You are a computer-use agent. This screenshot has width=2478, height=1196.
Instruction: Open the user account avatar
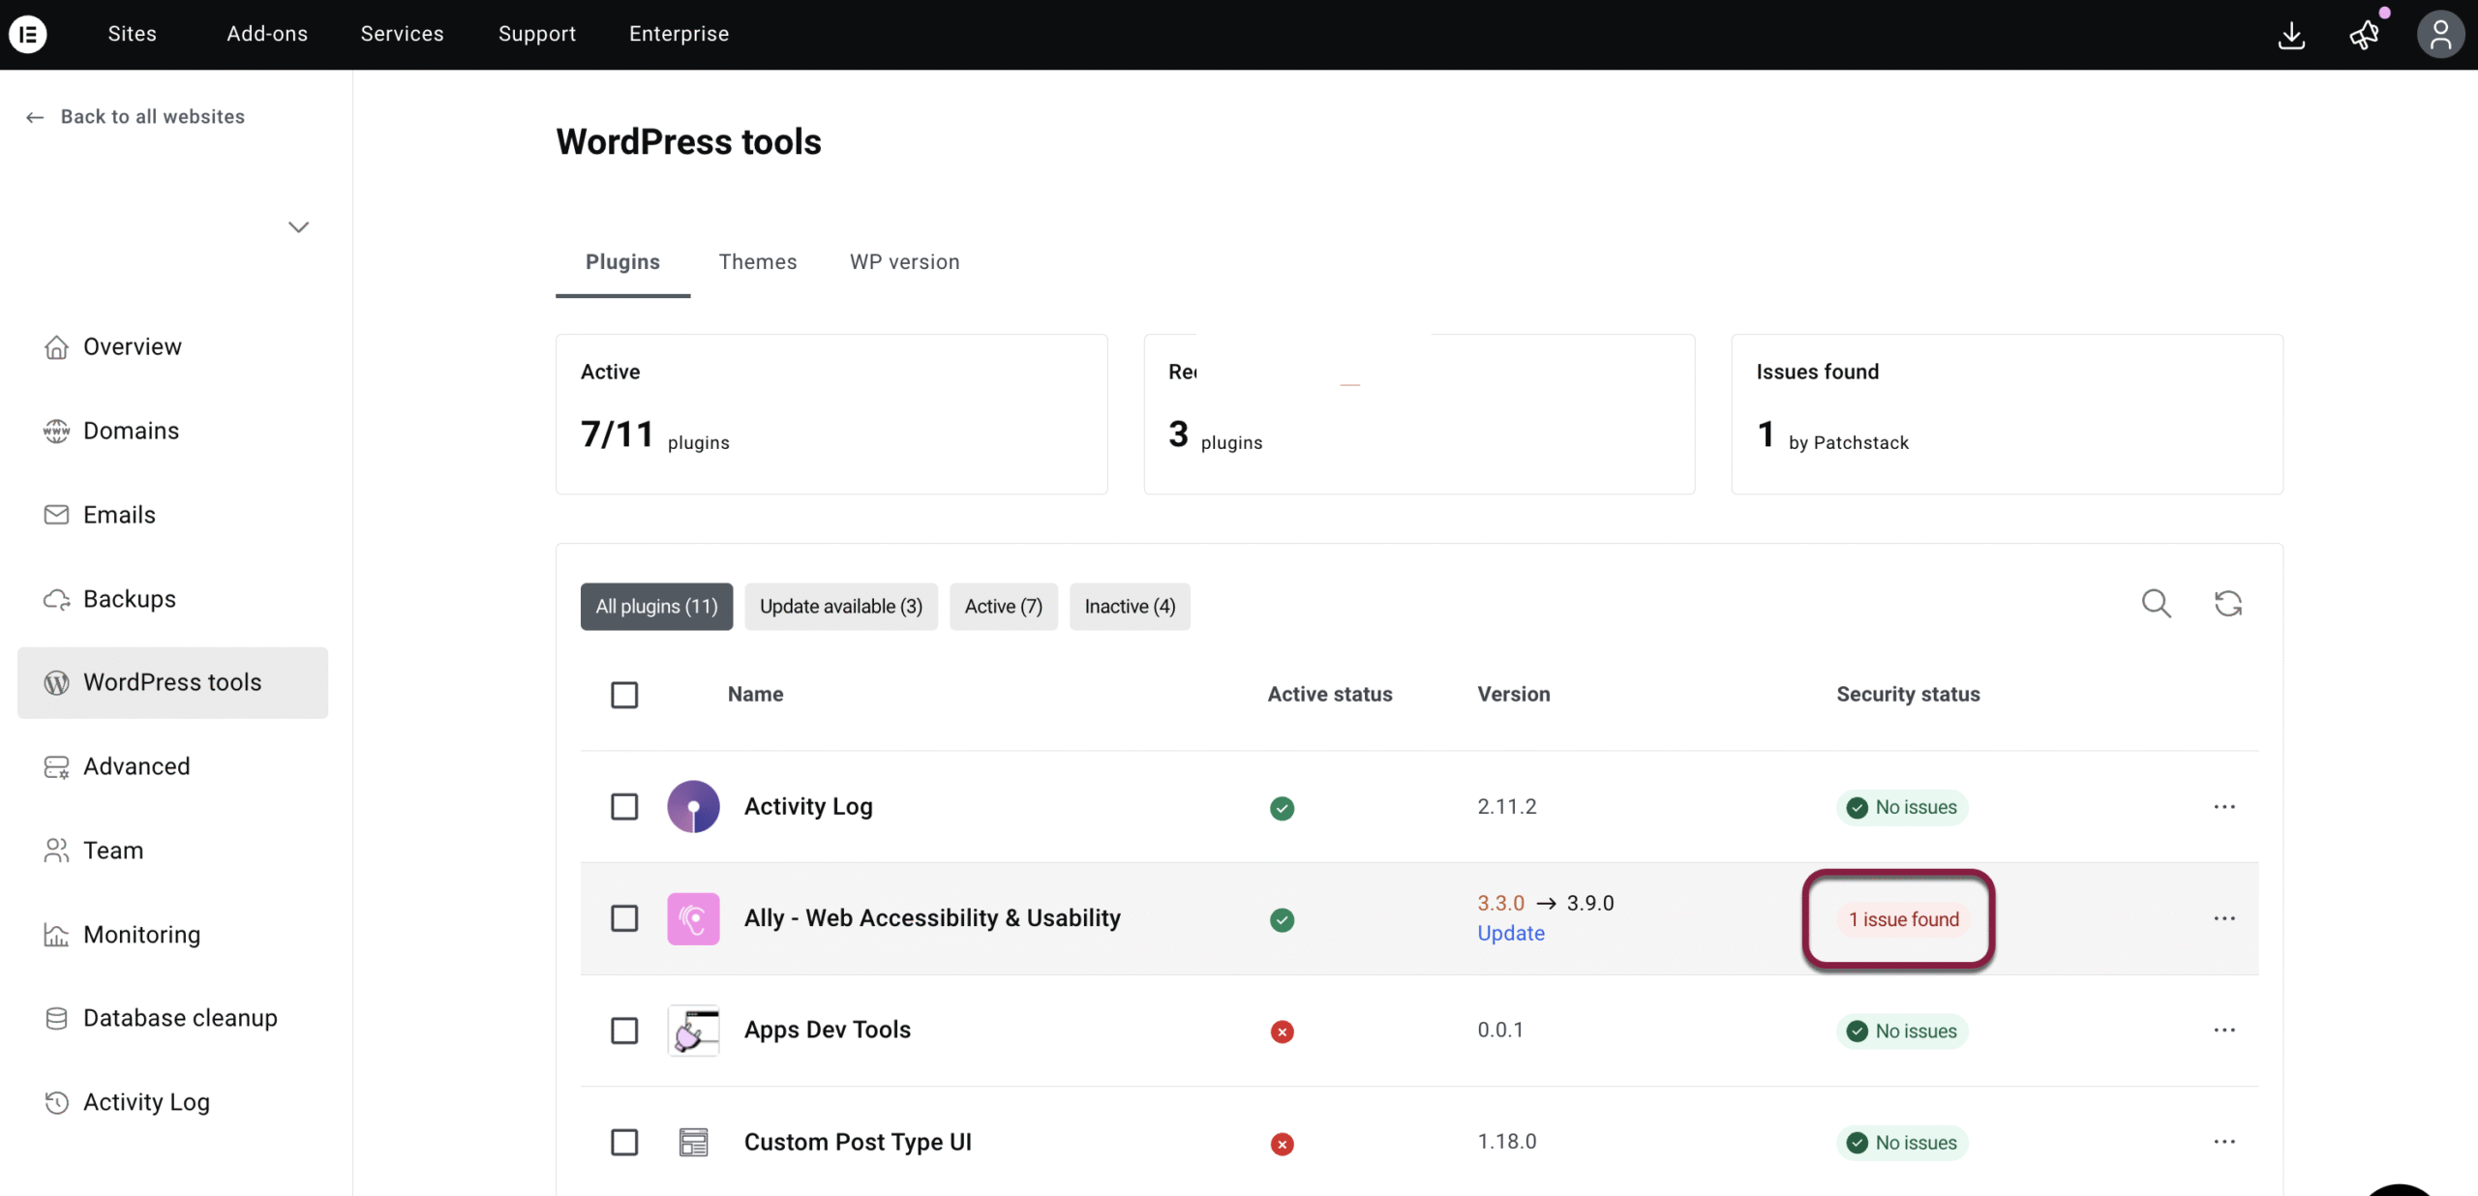click(2439, 35)
